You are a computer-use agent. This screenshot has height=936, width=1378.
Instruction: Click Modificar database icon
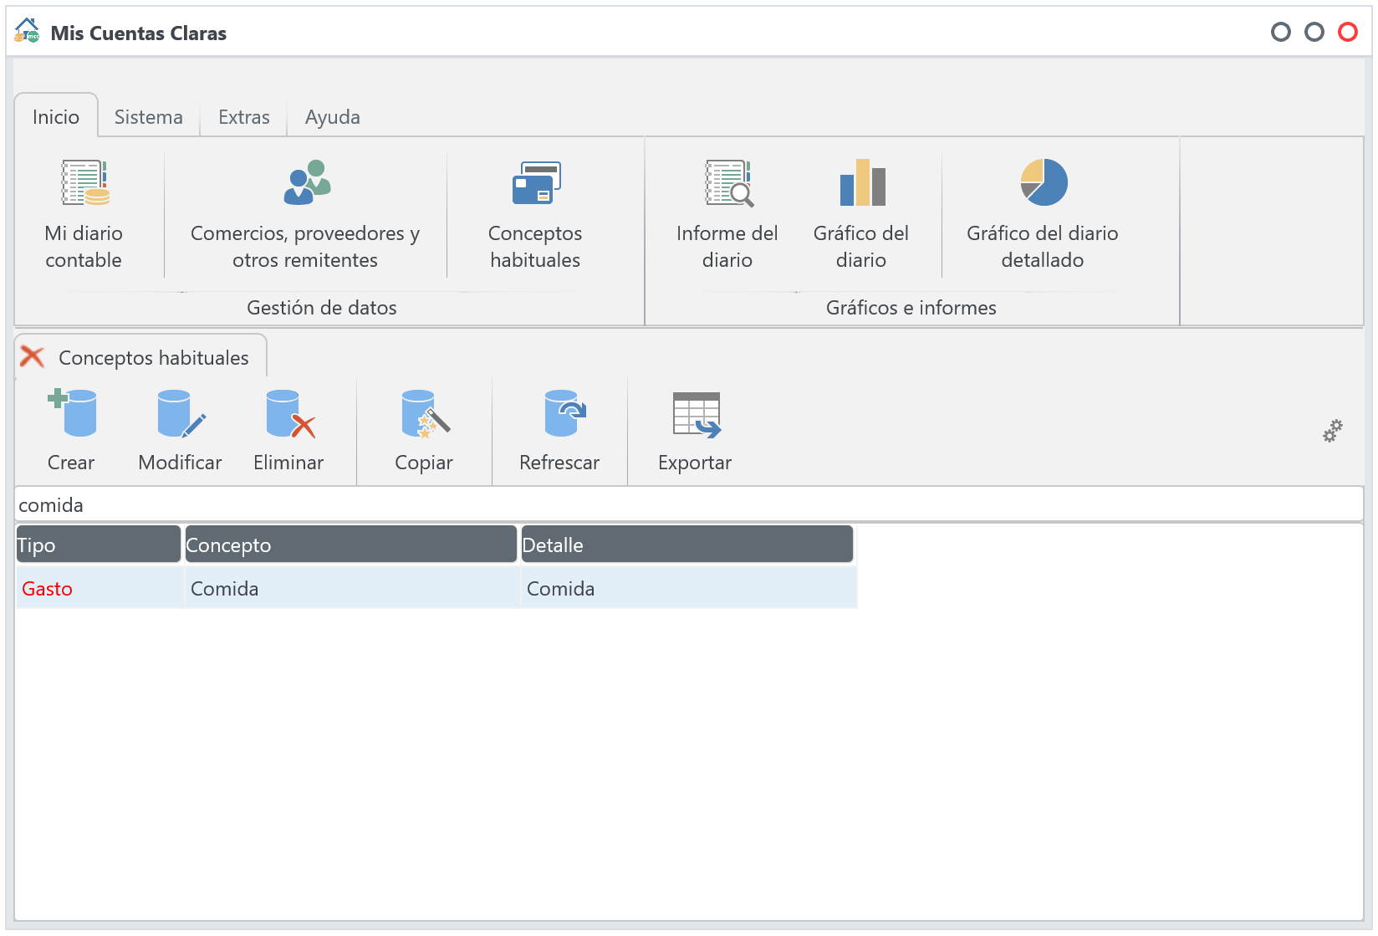point(180,430)
